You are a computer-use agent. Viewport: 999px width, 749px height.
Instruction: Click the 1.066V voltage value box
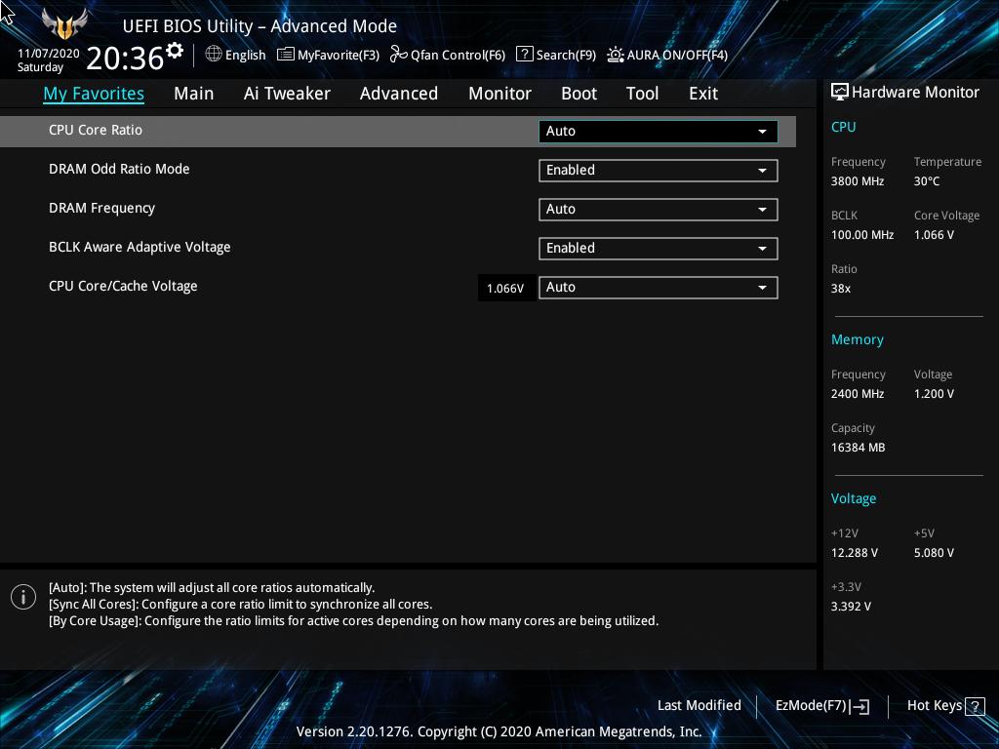tap(506, 289)
